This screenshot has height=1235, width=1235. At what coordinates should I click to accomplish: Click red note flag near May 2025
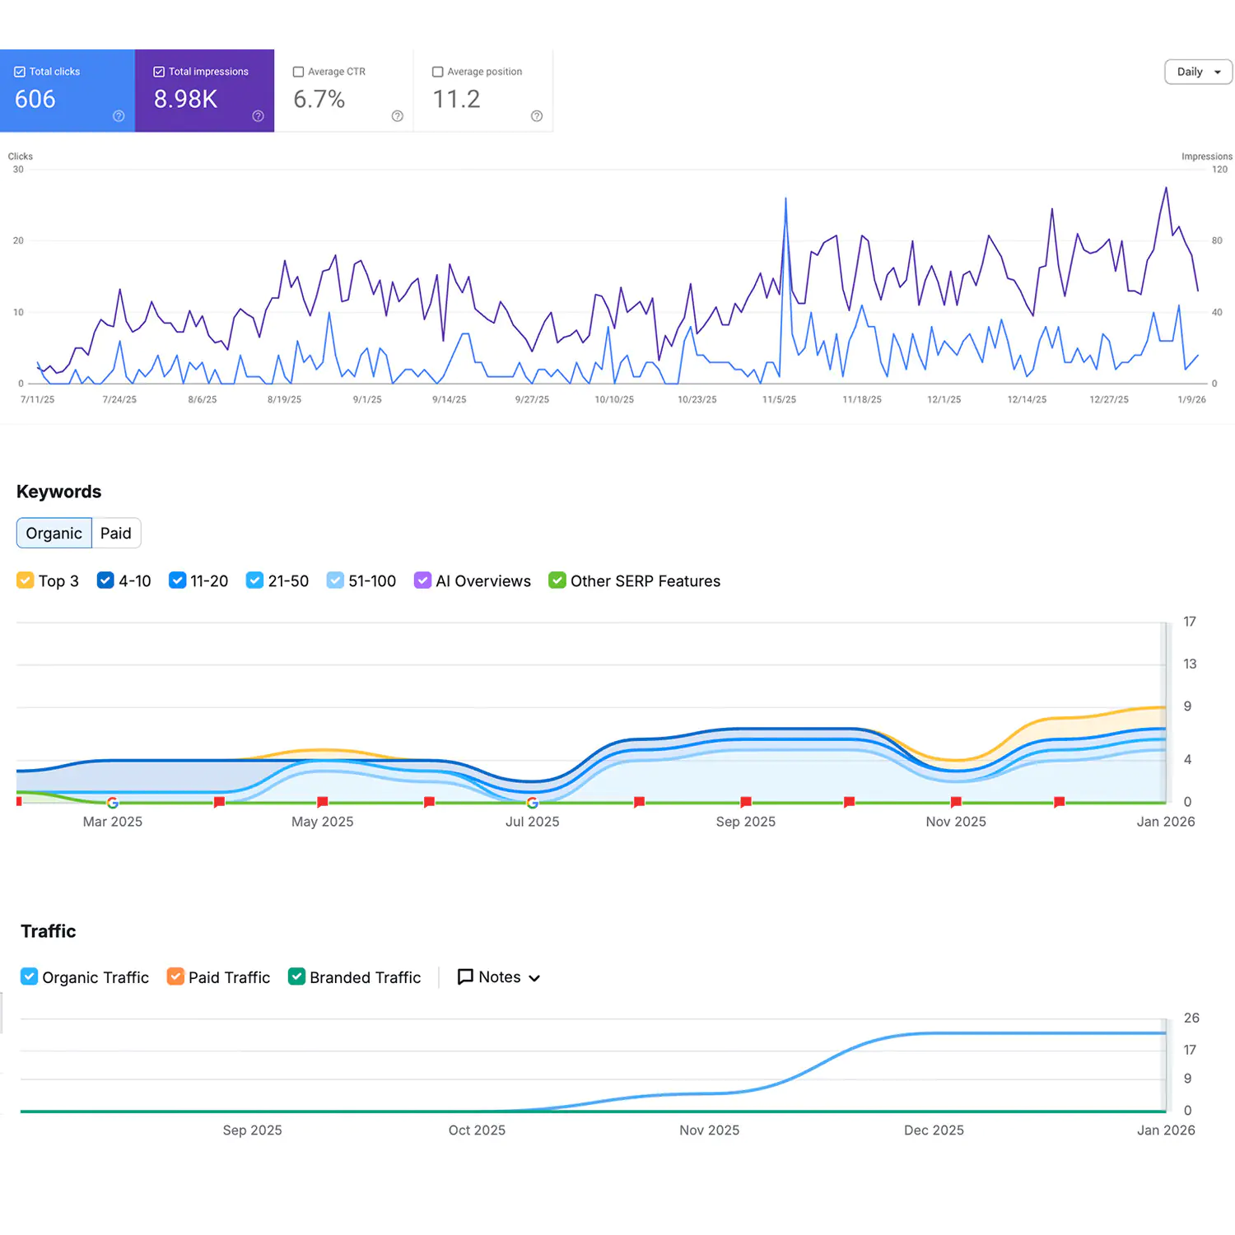click(323, 802)
